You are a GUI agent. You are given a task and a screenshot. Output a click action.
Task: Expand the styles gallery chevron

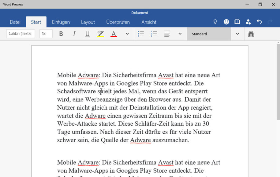click(237, 34)
